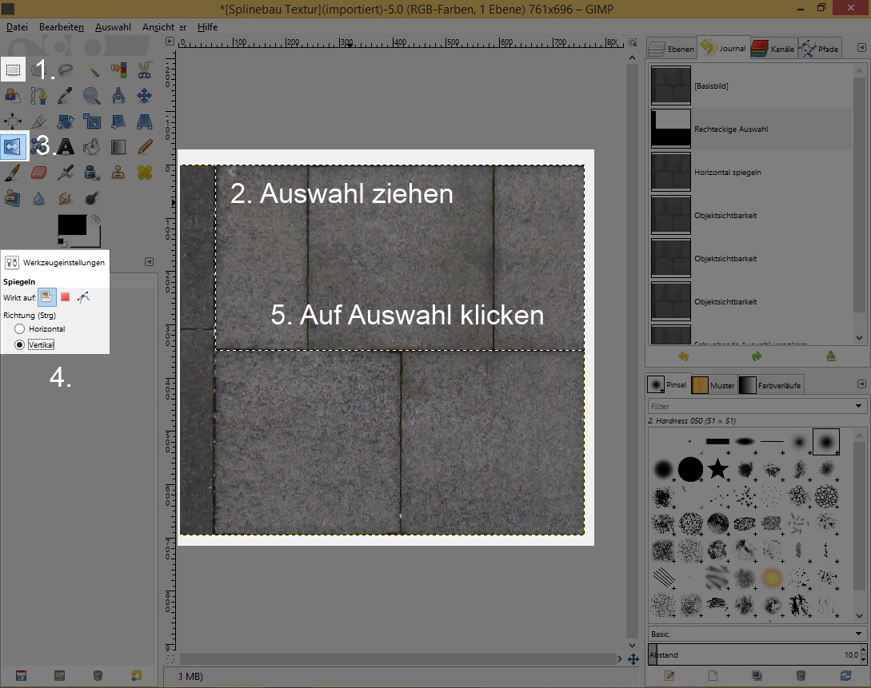
Task: Select the Horizontal direction radio button
Action: [20, 329]
